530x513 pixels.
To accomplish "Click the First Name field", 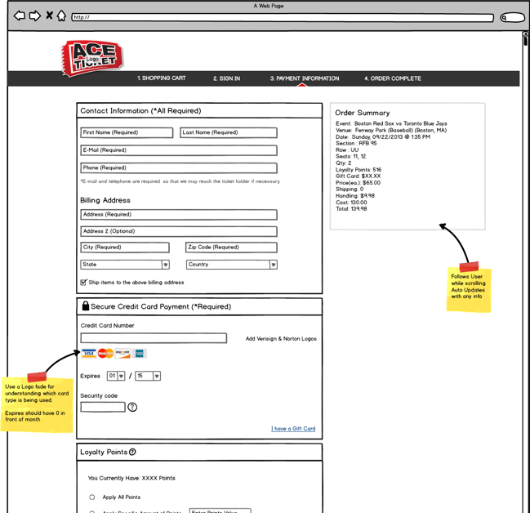I will pyautogui.click(x=127, y=132).
